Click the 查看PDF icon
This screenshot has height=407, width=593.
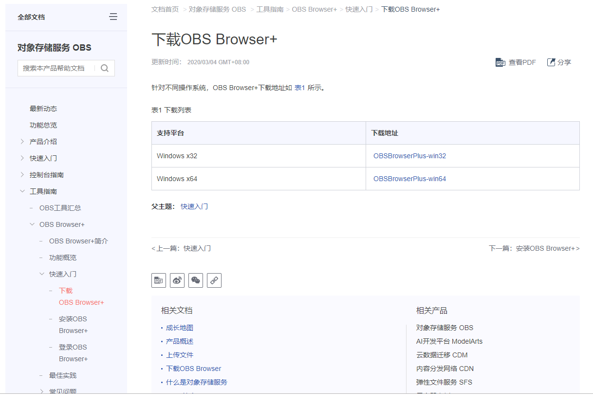coord(500,62)
